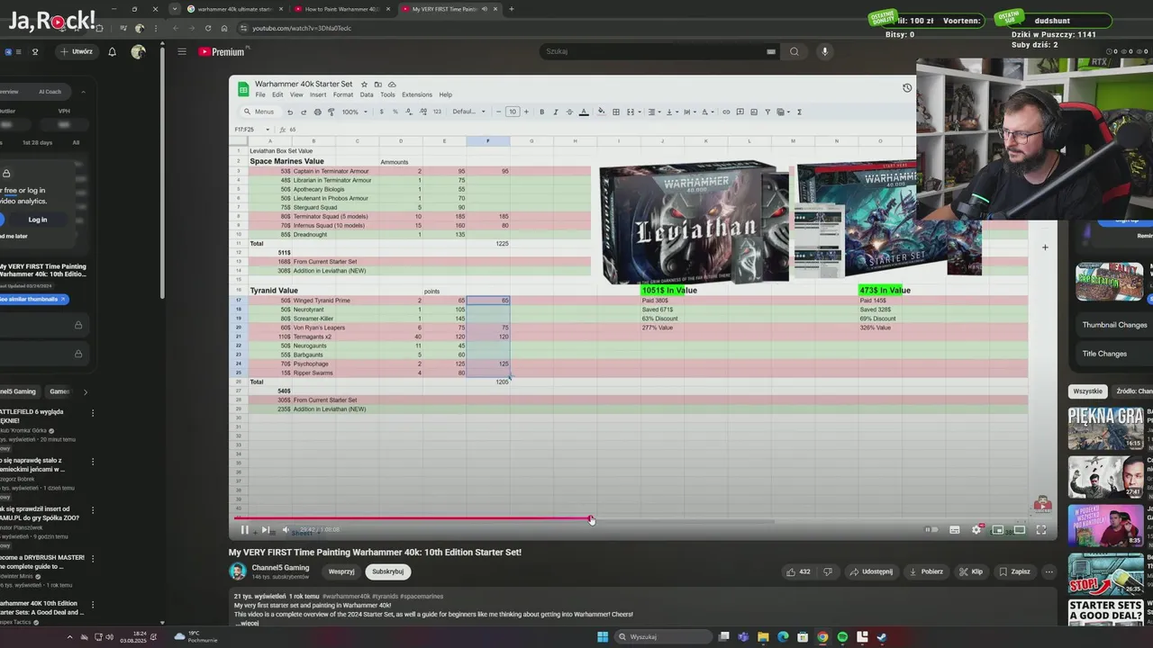Start voice search with microphone icon
The image size is (1153, 648).
(824, 51)
